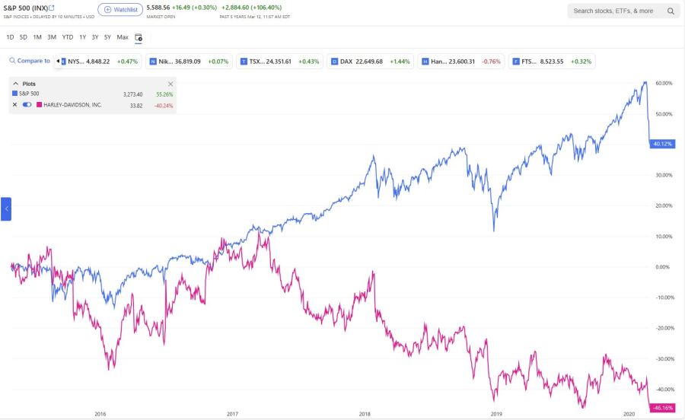685x420 pixels.
Task: Click S&P 500 blue color swatch
Action: coord(14,94)
